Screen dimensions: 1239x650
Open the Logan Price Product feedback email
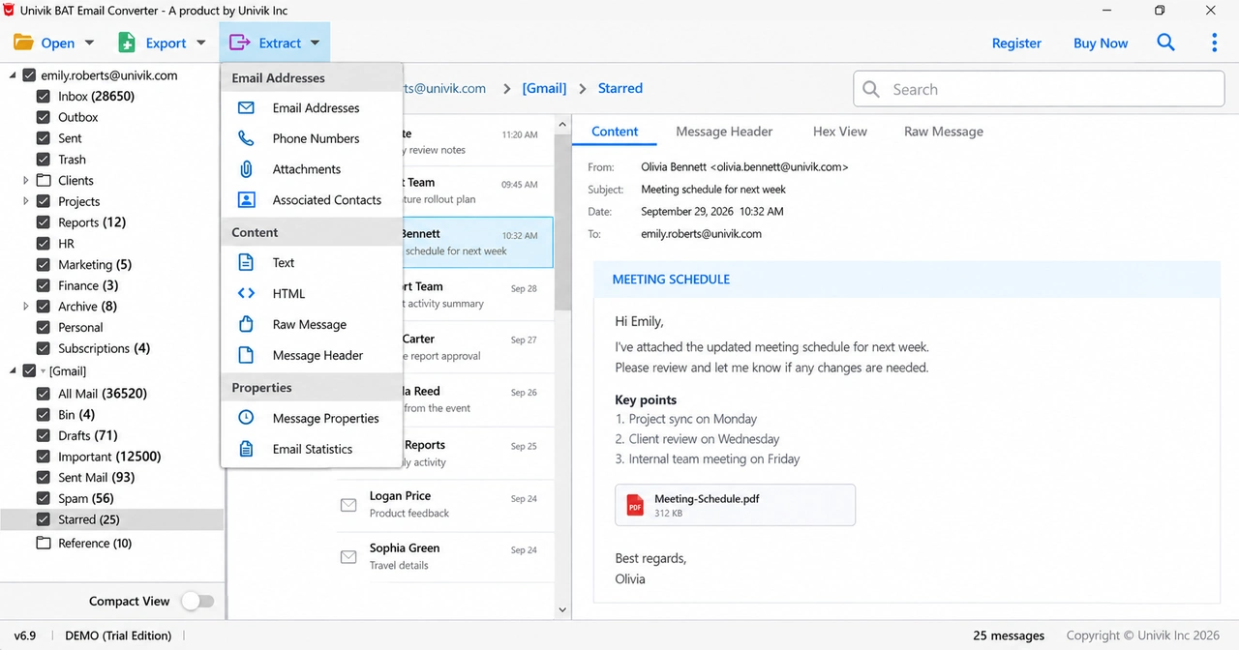(445, 504)
